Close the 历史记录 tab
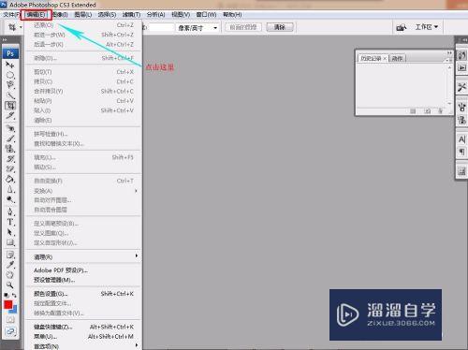The width and height of the screenshot is (468, 350). [x=385, y=58]
